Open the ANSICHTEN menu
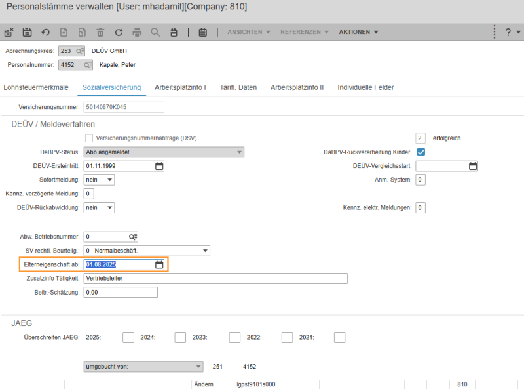The width and height of the screenshot is (524, 389). pos(249,32)
